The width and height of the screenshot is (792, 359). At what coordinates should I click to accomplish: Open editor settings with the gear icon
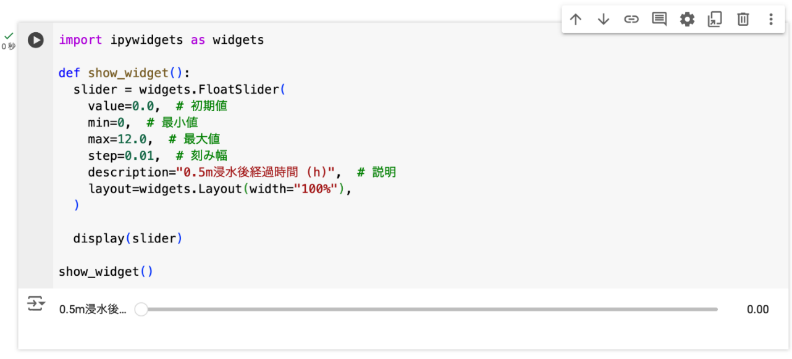pos(687,20)
